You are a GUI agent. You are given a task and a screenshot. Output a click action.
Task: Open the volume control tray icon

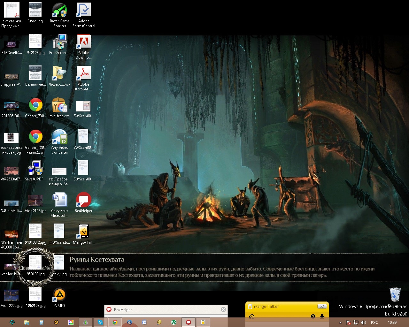(x=363, y=323)
